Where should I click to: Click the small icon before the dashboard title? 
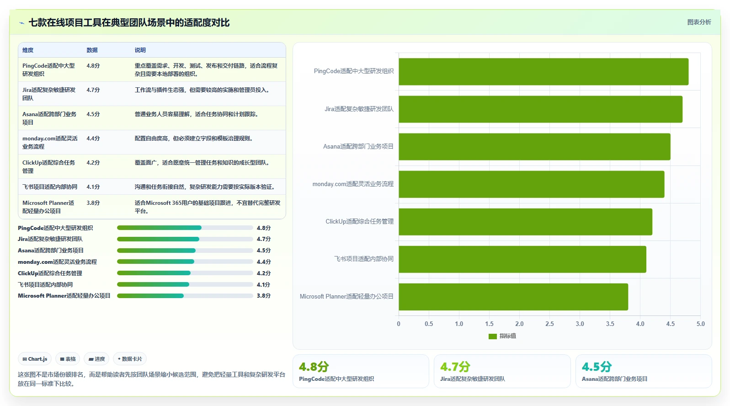[21, 23]
